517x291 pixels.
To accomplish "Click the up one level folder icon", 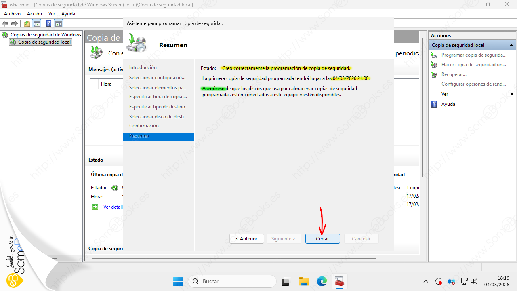I will (27, 23).
